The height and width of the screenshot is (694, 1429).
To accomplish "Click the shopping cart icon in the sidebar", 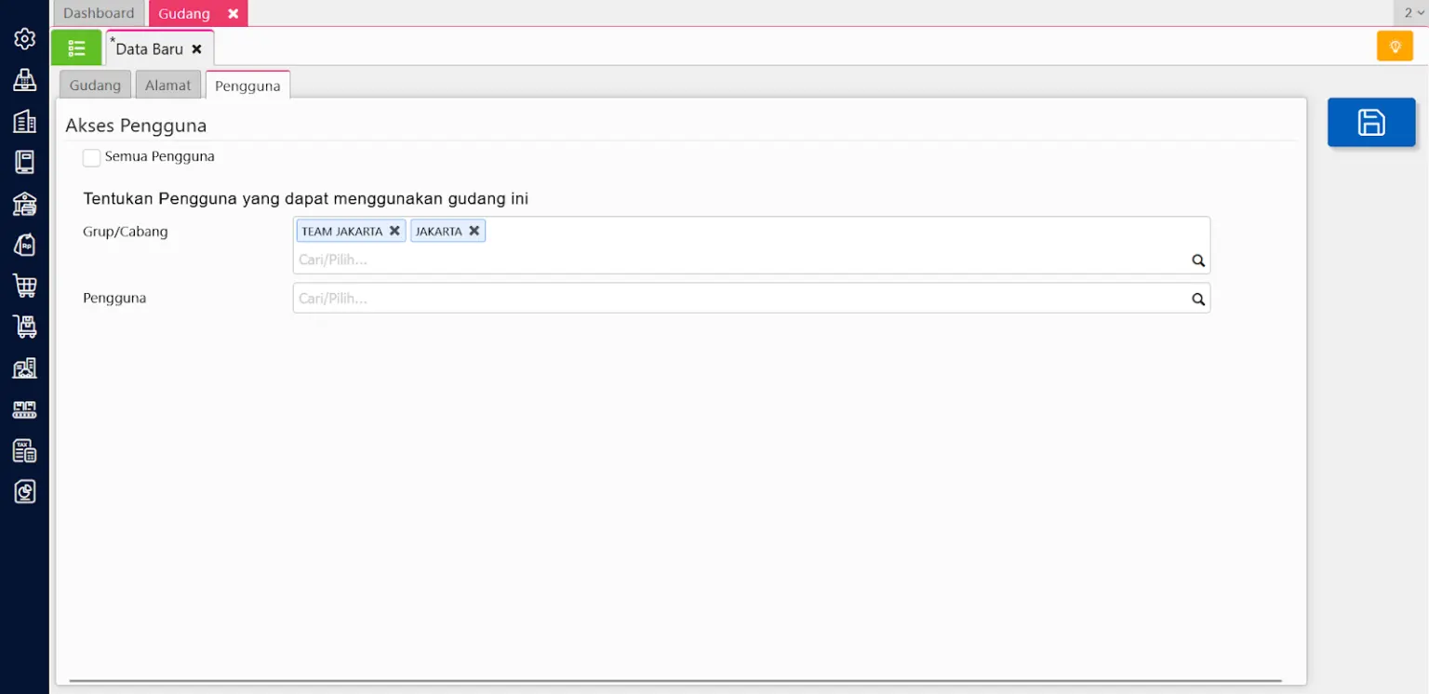I will pyautogui.click(x=24, y=286).
